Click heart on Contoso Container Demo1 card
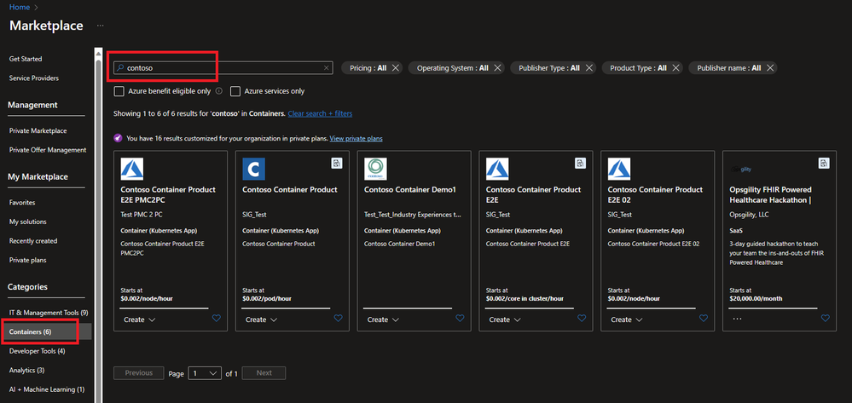The height and width of the screenshot is (403, 852). 460,319
